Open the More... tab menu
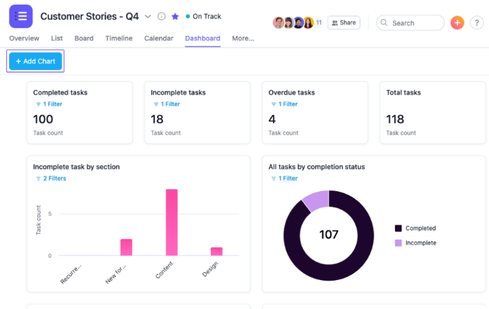 pos(243,39)
